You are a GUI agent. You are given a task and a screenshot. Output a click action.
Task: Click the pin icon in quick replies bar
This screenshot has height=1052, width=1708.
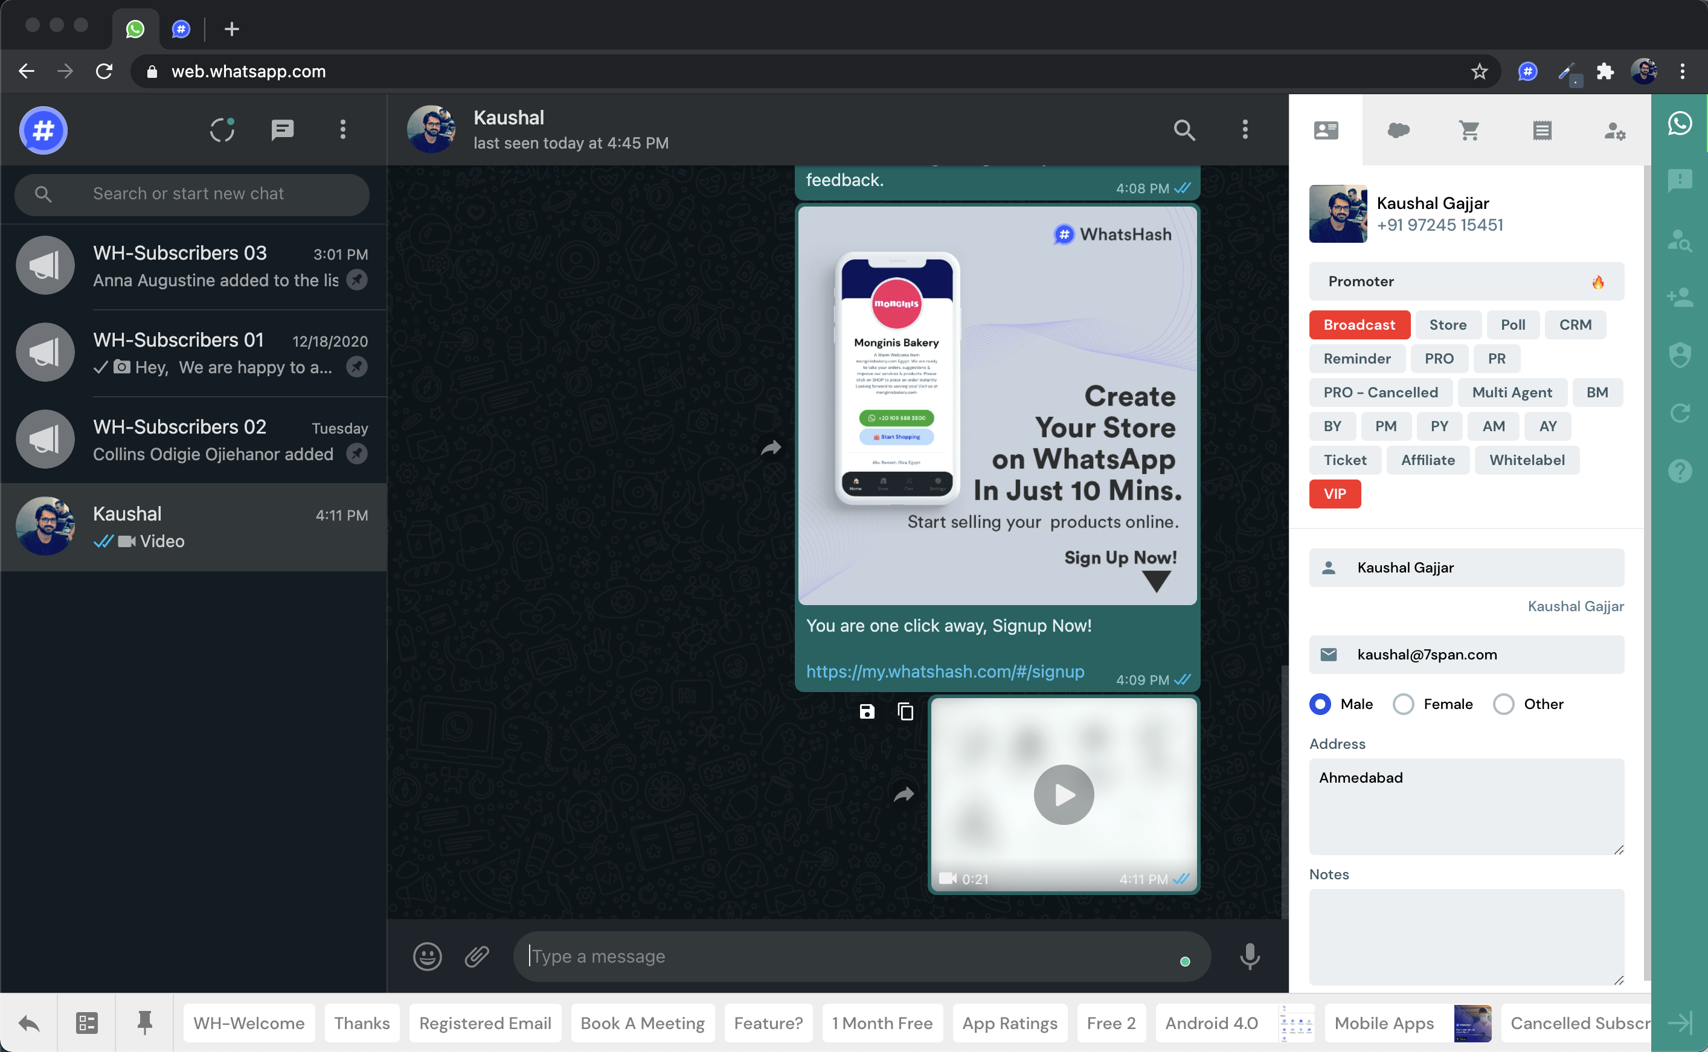click(145, 1023)
